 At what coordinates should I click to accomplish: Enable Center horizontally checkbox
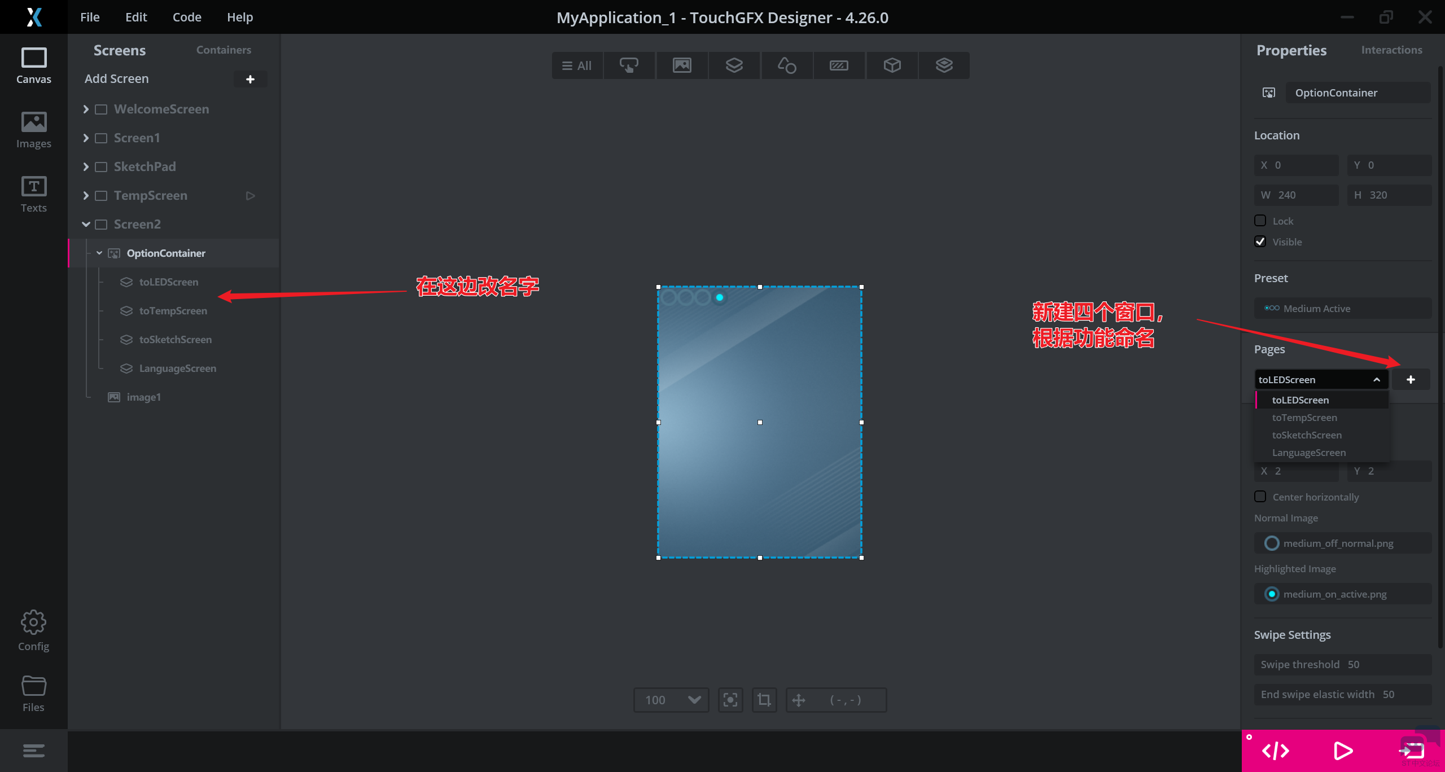(1260, 497)
